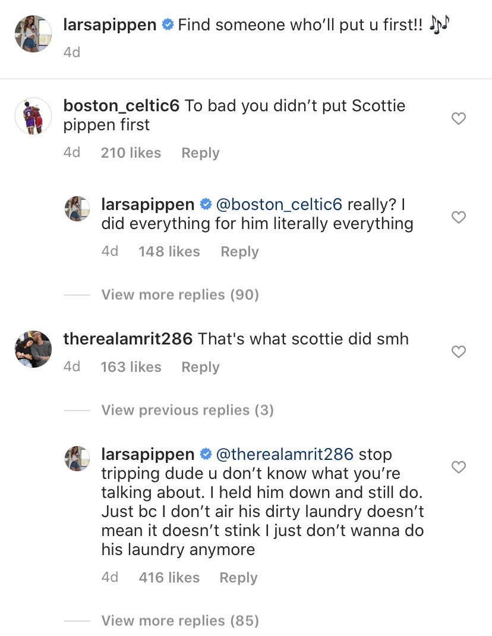
Task: Expand View previous replies (3)
Action: (187, 410)
